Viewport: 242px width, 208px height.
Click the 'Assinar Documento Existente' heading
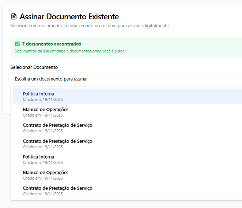(69, 16)
